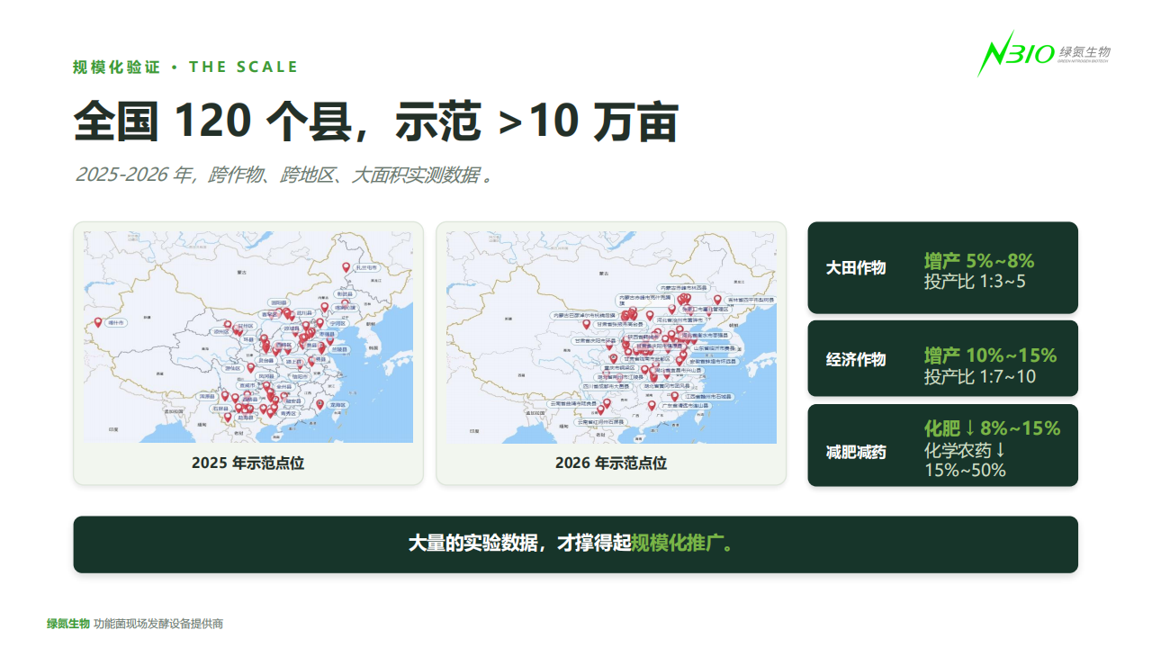
Task: Click the 绿氮生物 footer brand text
Action: 68,624
